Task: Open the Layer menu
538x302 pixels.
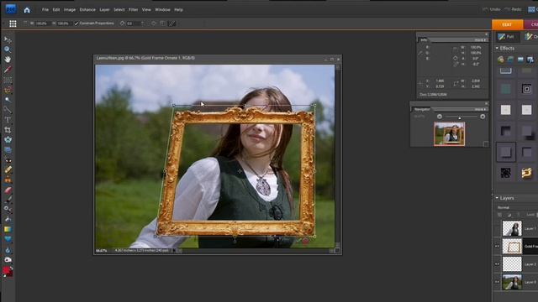Action: pos(104,10)
